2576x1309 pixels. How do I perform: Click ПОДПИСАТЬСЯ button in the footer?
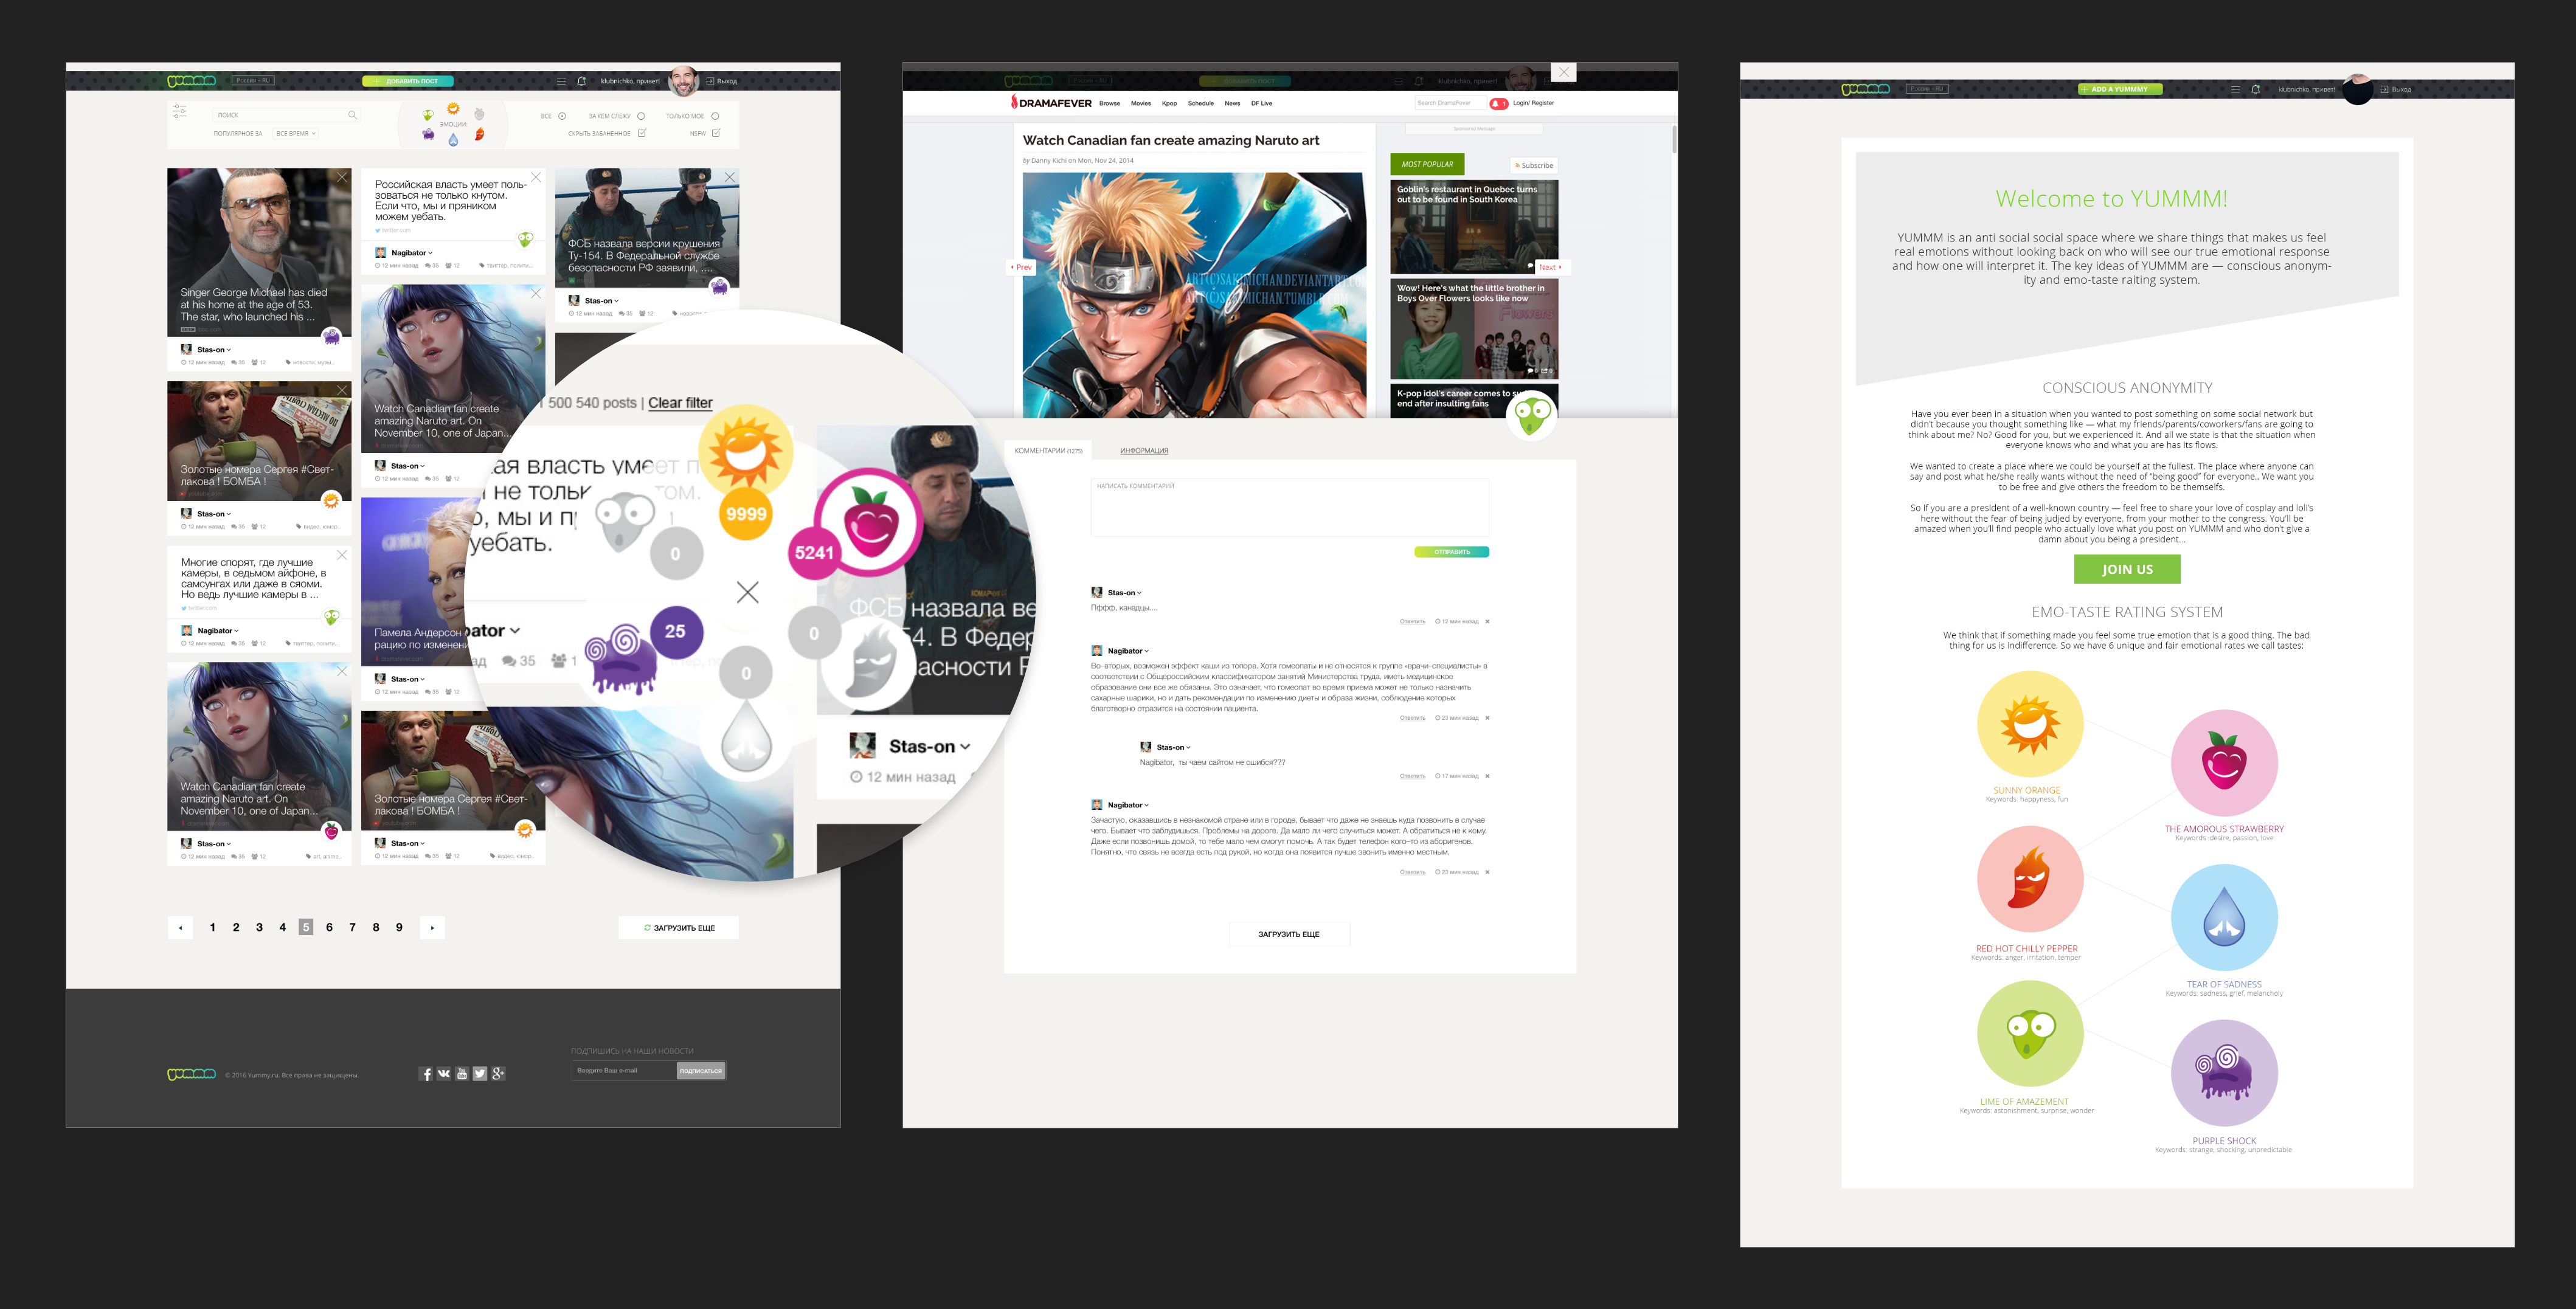pyautogui.click(x=700, y=1071)
